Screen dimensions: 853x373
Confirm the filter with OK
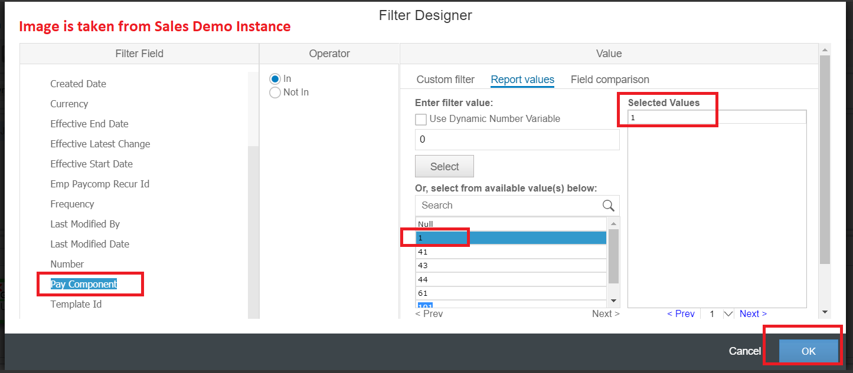click(x=808, y=351)
